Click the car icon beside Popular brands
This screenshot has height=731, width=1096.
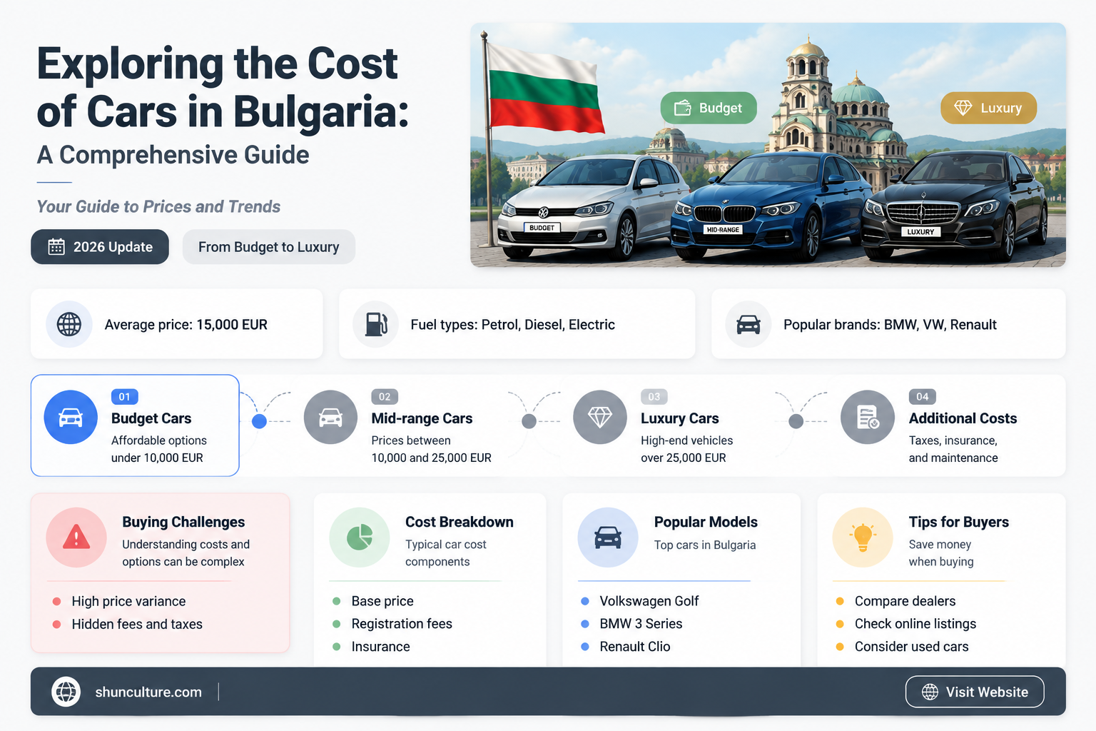749,324
